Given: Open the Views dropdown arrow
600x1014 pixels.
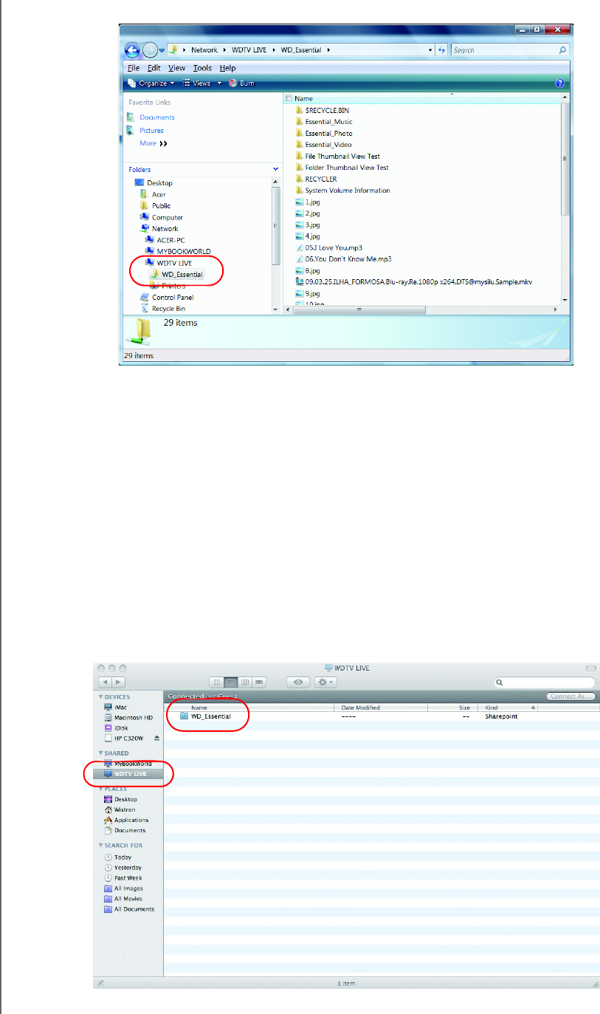Looking at the screenshot, I should (x=219, y=83).
